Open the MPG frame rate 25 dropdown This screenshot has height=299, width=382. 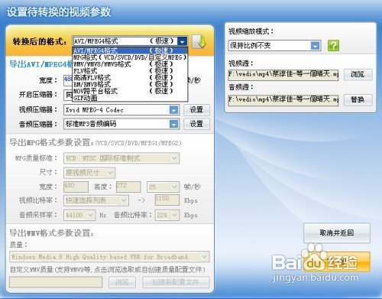(163, 187)
